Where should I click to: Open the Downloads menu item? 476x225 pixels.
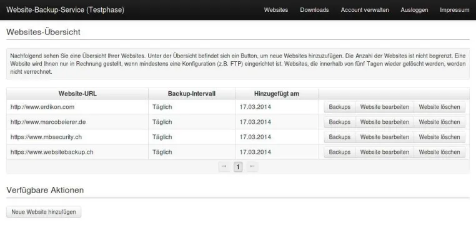click(x=314, y=10)
